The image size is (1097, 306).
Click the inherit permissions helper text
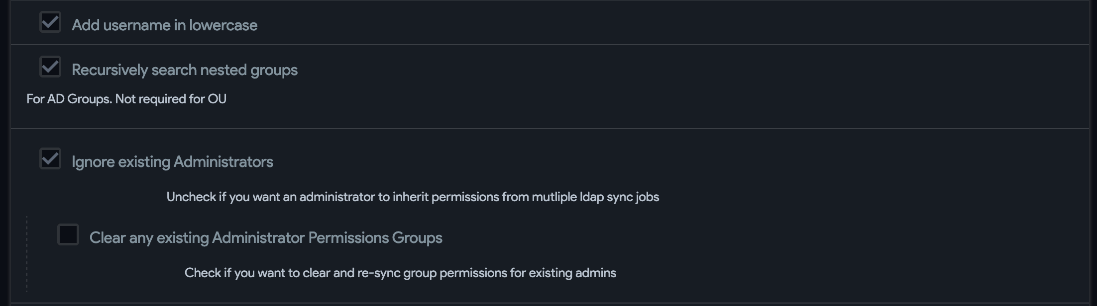pyautogui.click(x=413, y=197)
